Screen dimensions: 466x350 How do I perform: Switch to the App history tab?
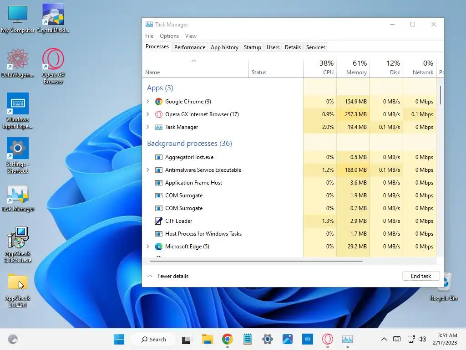click(x=224, y=47)
